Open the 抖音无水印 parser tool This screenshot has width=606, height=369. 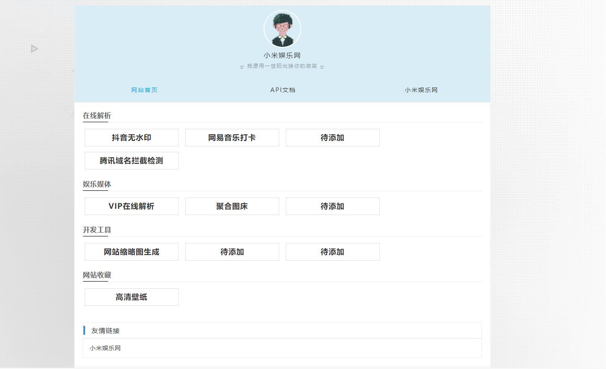coord(131,138)
